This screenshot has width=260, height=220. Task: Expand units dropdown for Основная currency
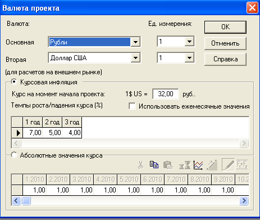pos(189,42)
